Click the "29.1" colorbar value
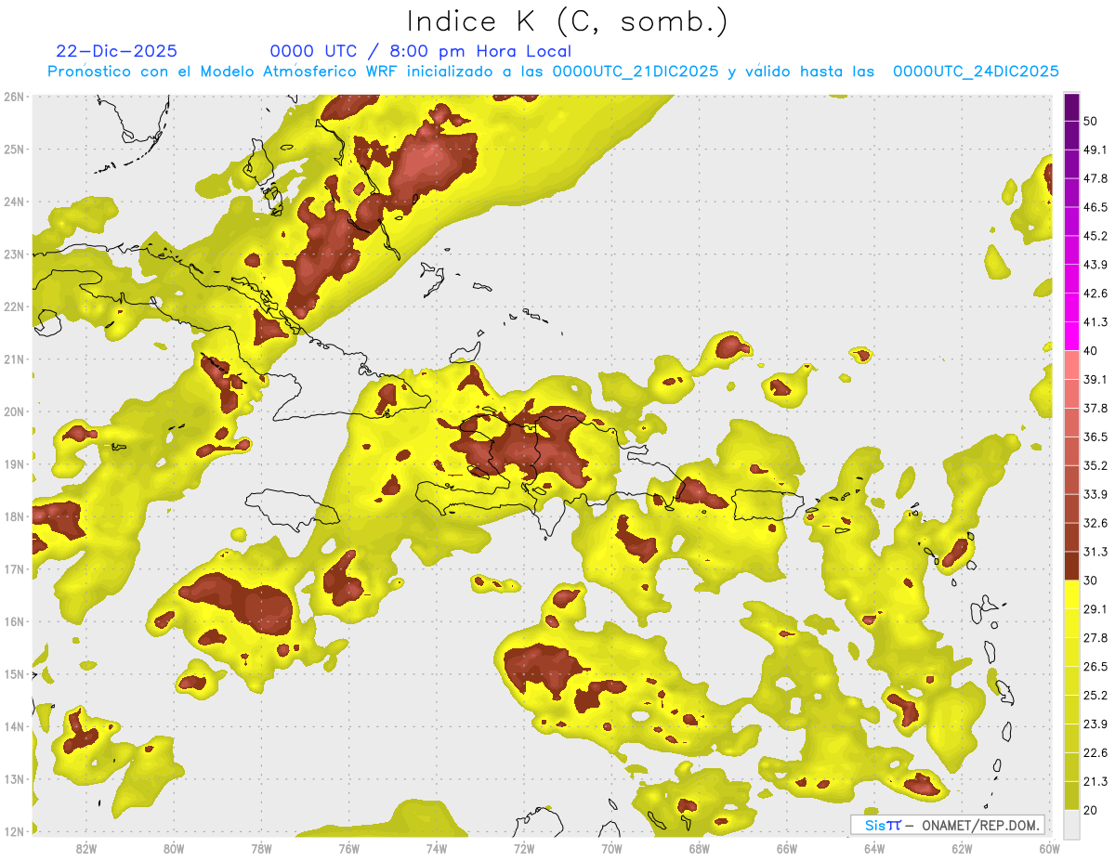1115x861 pixels. pos(1095,609)
